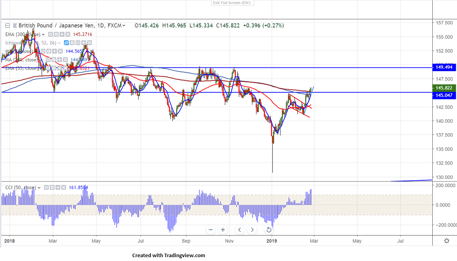Toggle visibility of the CCI (50, close) indicator
Viewport: 457px width, 261px height.
point(46,187)
